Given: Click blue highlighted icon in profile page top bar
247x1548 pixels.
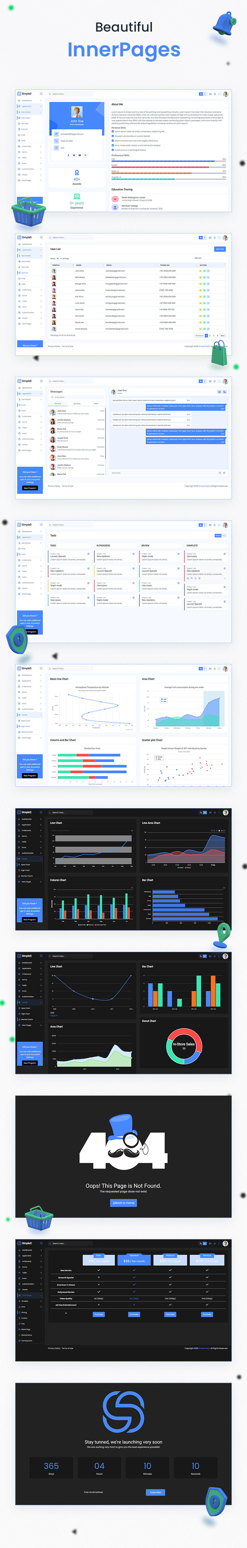Looking at the screenshot, I should coord(201,94).
